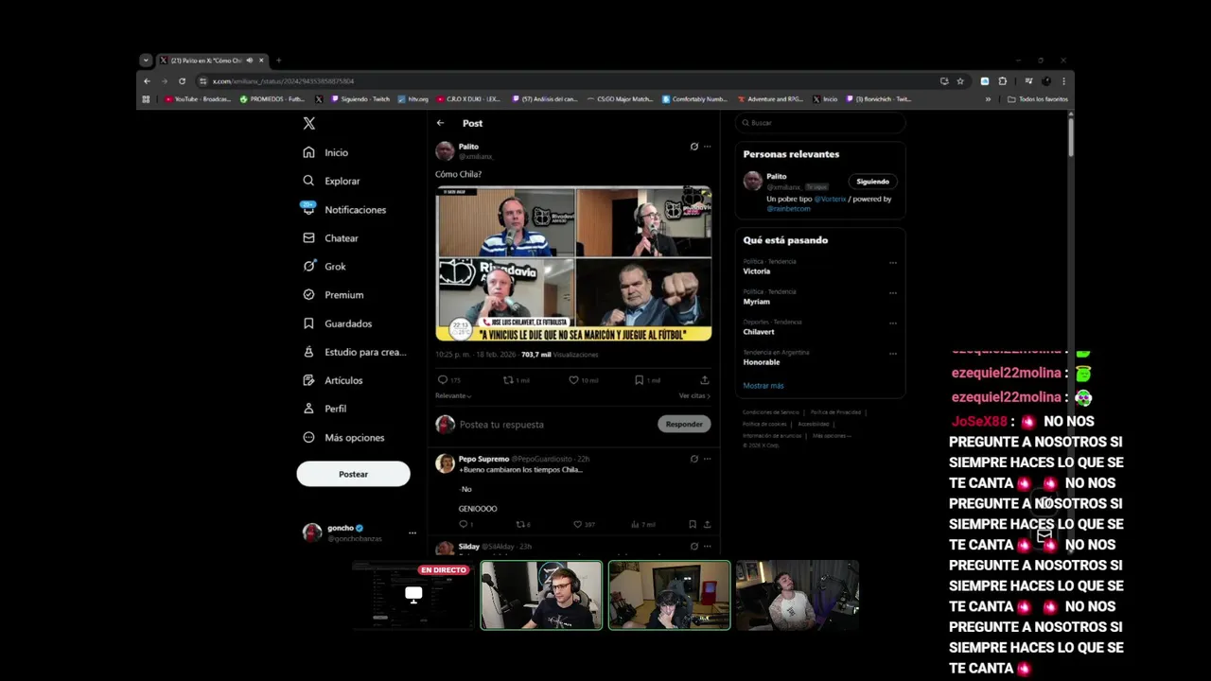
Task: Open Premium in the sidebar
Action: pos(333,295)
